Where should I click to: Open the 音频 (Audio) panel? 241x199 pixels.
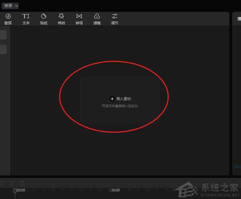[8, 19]
